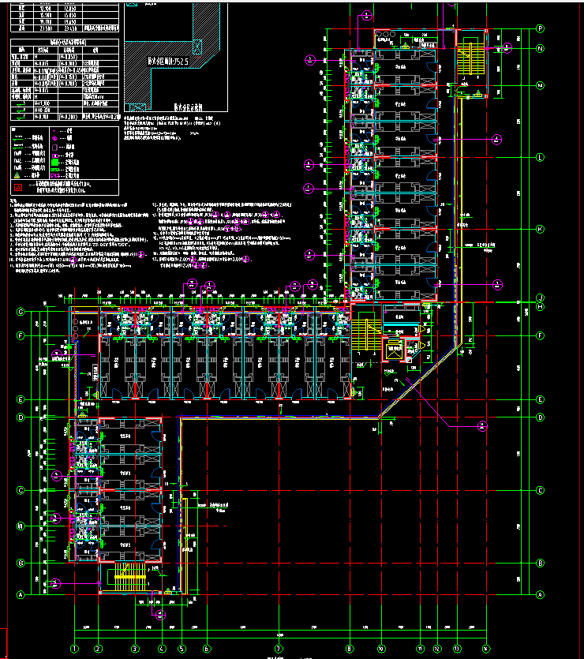The image size is (584, 659).
Task: Select bottom grid bubble number 5
Action: (182, 649)
